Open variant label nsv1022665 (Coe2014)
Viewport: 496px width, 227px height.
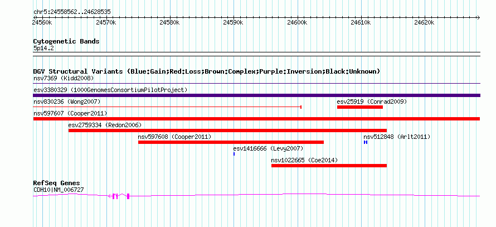coord(304,160)
